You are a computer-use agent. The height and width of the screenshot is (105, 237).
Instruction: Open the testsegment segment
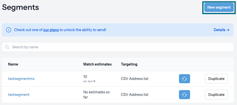(19, 95)
